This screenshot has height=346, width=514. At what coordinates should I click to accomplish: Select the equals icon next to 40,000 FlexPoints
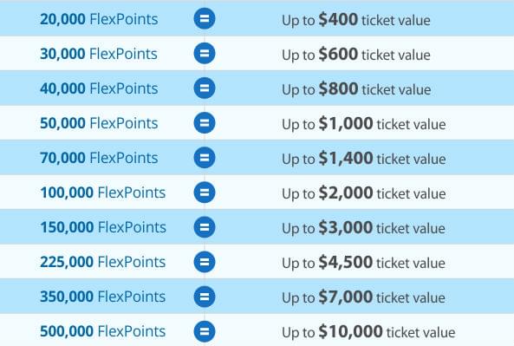(205, 88)
